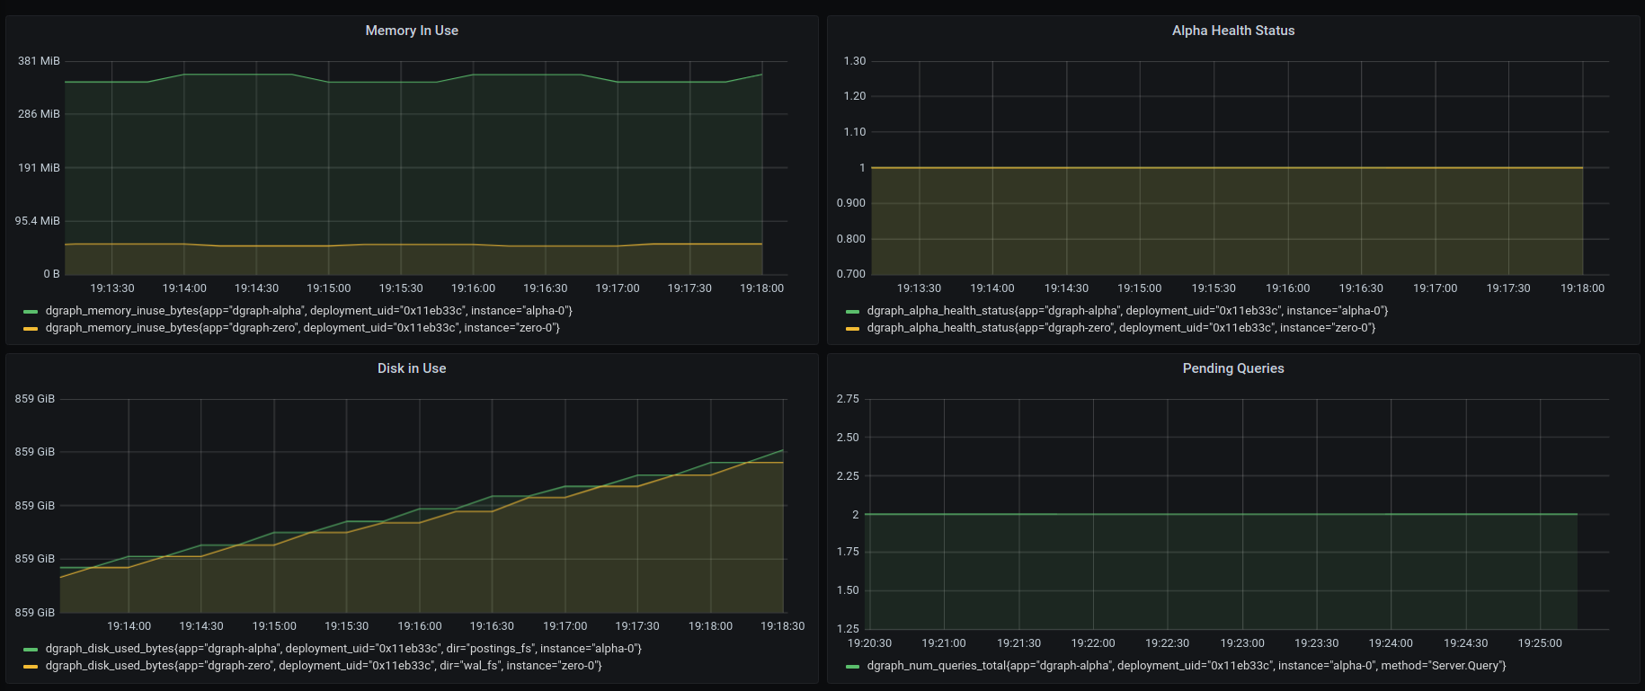Click 2.25 label on Pending Queries axis
The width and height of the screenshot is (1645, 691).
point(848,476)
